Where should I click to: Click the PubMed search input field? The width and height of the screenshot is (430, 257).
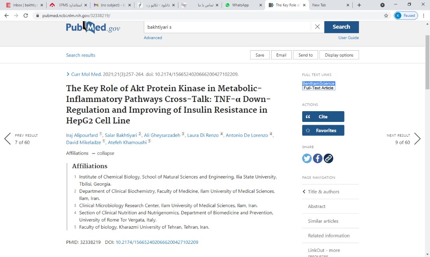coord(227,27)
